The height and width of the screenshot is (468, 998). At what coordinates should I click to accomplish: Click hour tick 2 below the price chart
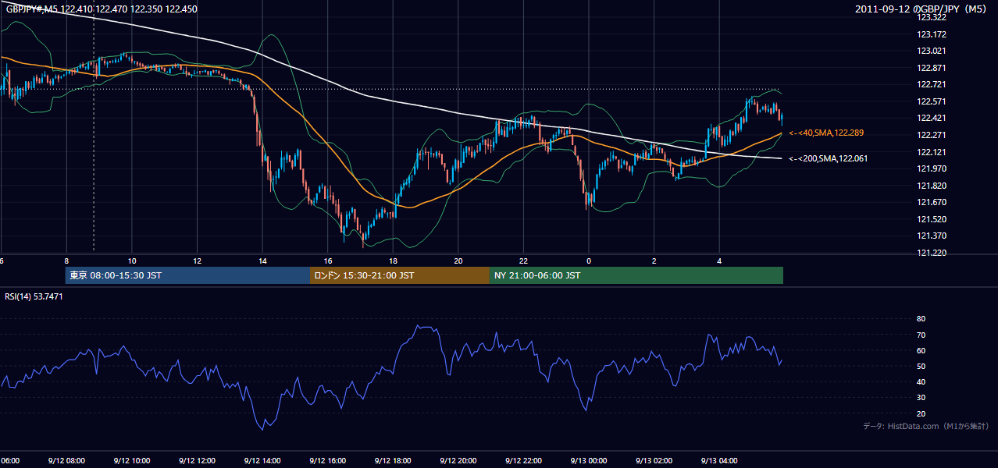[x=654, y=261]
